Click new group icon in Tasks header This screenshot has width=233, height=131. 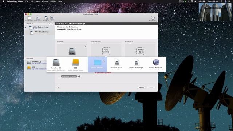click(x=47, y=24)
